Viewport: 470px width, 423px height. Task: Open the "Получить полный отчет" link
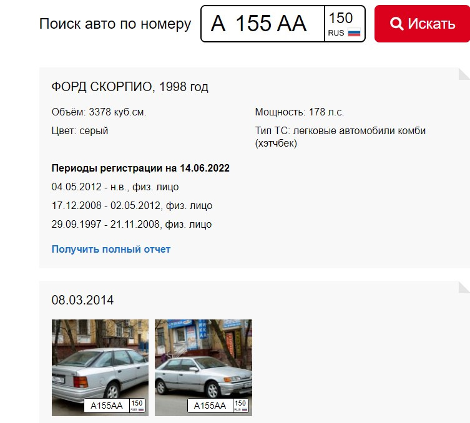(111, 249)
